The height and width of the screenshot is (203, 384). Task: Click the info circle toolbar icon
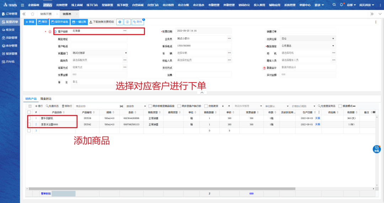pos(127,22)
